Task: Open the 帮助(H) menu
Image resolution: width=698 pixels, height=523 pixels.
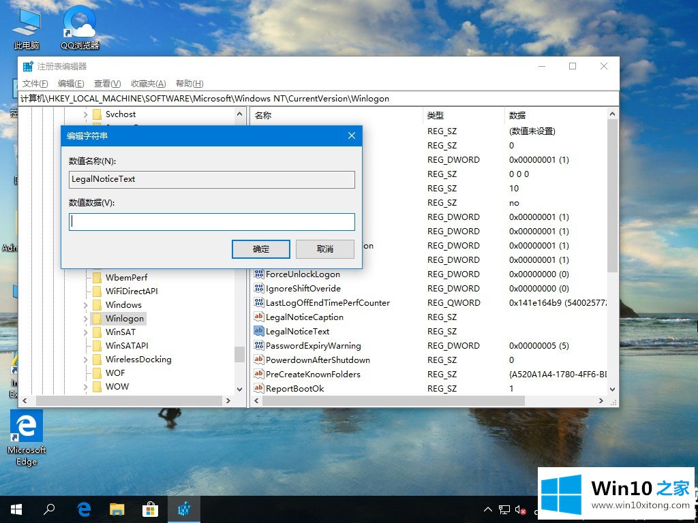Action: (x=189, y=84)
